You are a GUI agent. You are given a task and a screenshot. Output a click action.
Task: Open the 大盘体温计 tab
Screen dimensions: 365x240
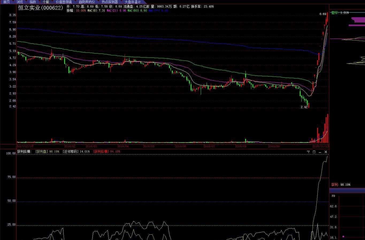point(133,2)
